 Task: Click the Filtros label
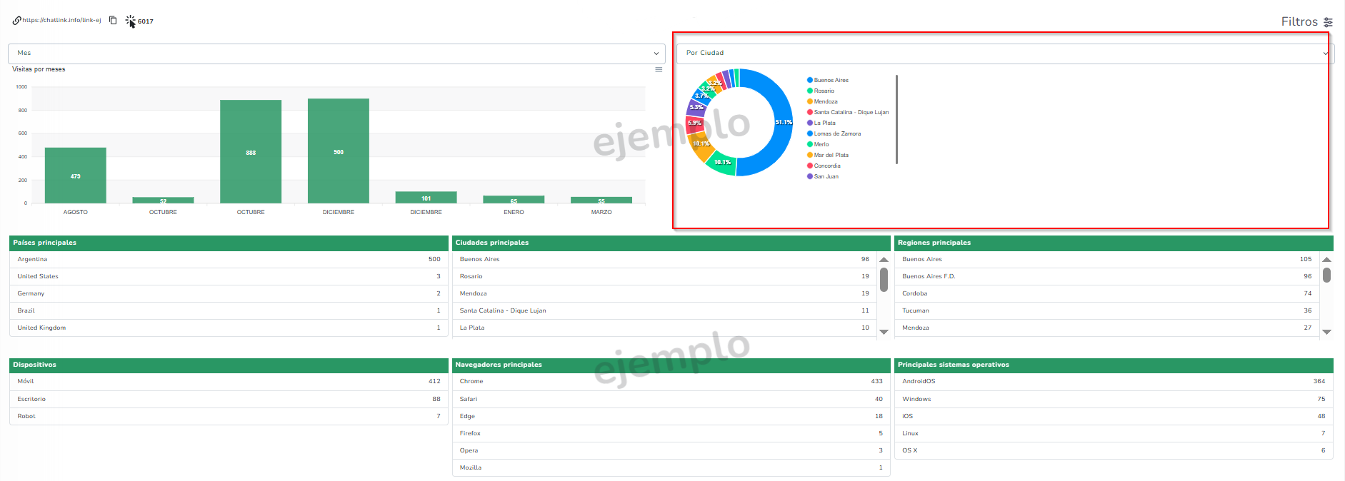[1299, 22]
